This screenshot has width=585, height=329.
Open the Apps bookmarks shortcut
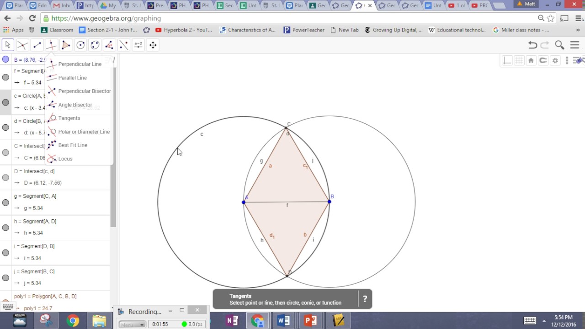click(13, 30)
